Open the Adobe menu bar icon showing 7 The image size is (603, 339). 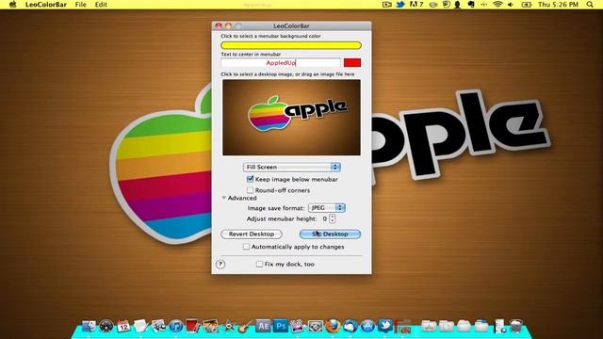(x=416, y=5)
